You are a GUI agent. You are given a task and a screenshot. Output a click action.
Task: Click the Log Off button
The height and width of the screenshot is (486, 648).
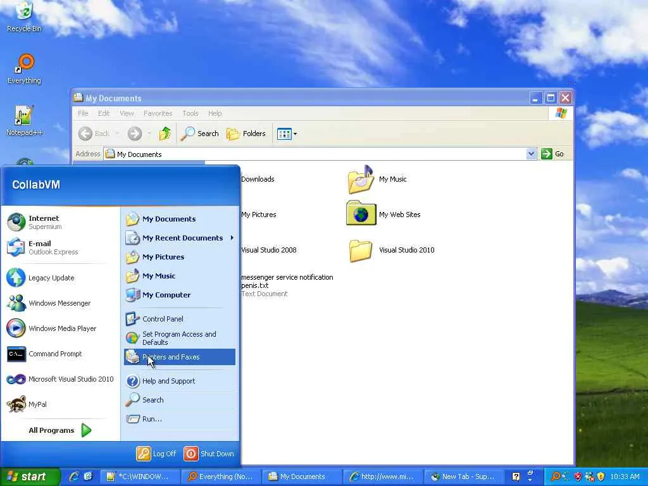click(x=157, y=454)
